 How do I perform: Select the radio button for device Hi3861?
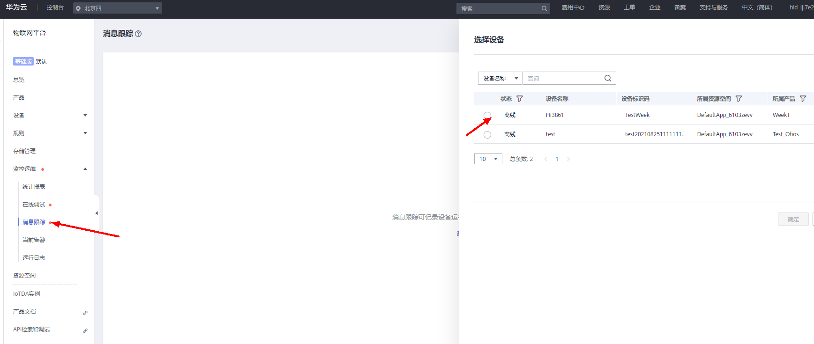coord(487,115)
